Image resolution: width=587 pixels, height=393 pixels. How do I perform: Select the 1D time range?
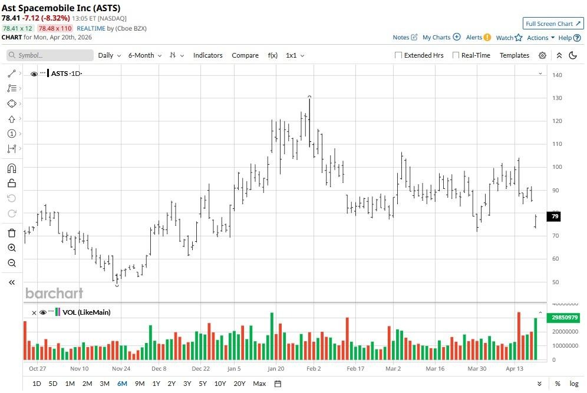(x=37, y=384)
